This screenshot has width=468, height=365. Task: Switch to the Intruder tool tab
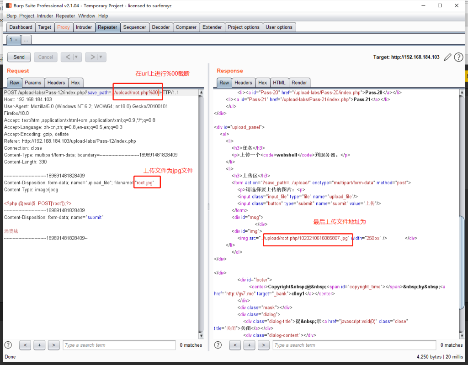pyautogui.click(x=84, y=27)
